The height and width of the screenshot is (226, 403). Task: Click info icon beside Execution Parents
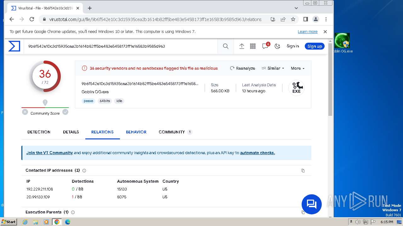73,212
